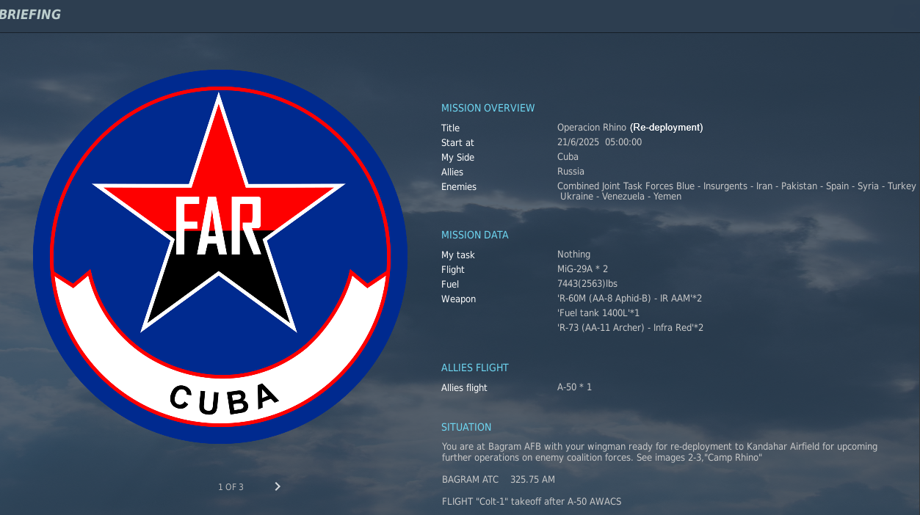Select the MISSION OVERVIEW heading
Screen dimensions: 920x515
pos(488,108)
